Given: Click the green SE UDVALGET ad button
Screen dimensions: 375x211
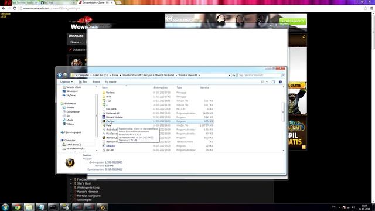Looking at the screenshot, I should click(x=293, y=21).
